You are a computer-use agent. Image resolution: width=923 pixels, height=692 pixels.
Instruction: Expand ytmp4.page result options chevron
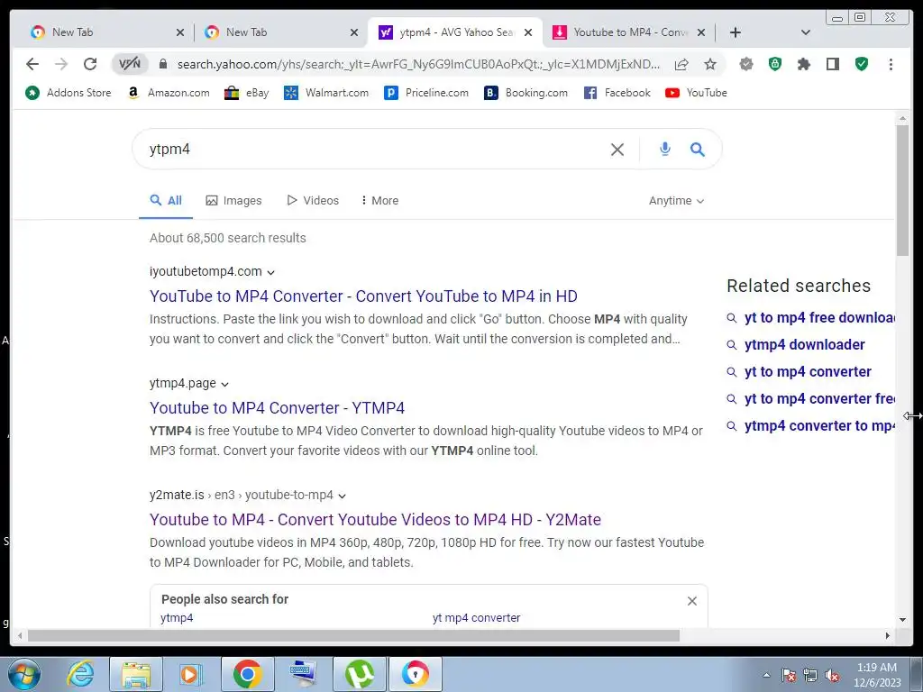[x=224, y=384]
